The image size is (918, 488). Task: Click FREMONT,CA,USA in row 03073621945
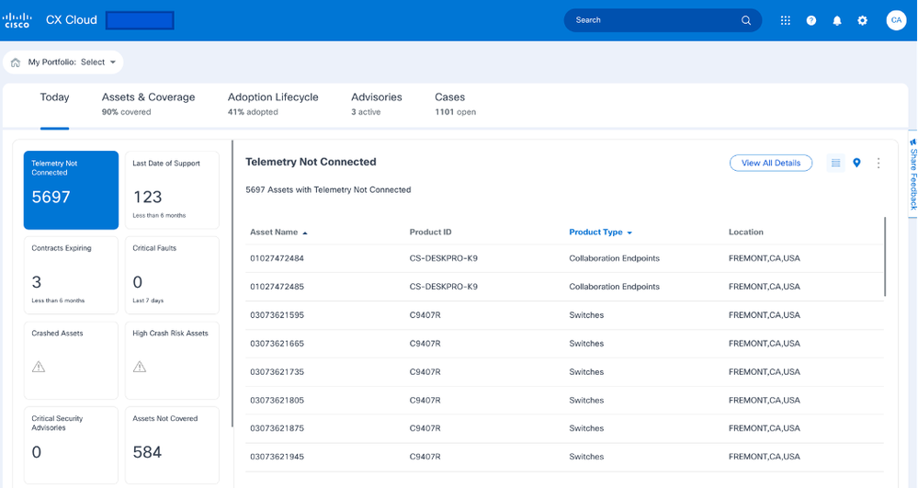coord(764,457)
